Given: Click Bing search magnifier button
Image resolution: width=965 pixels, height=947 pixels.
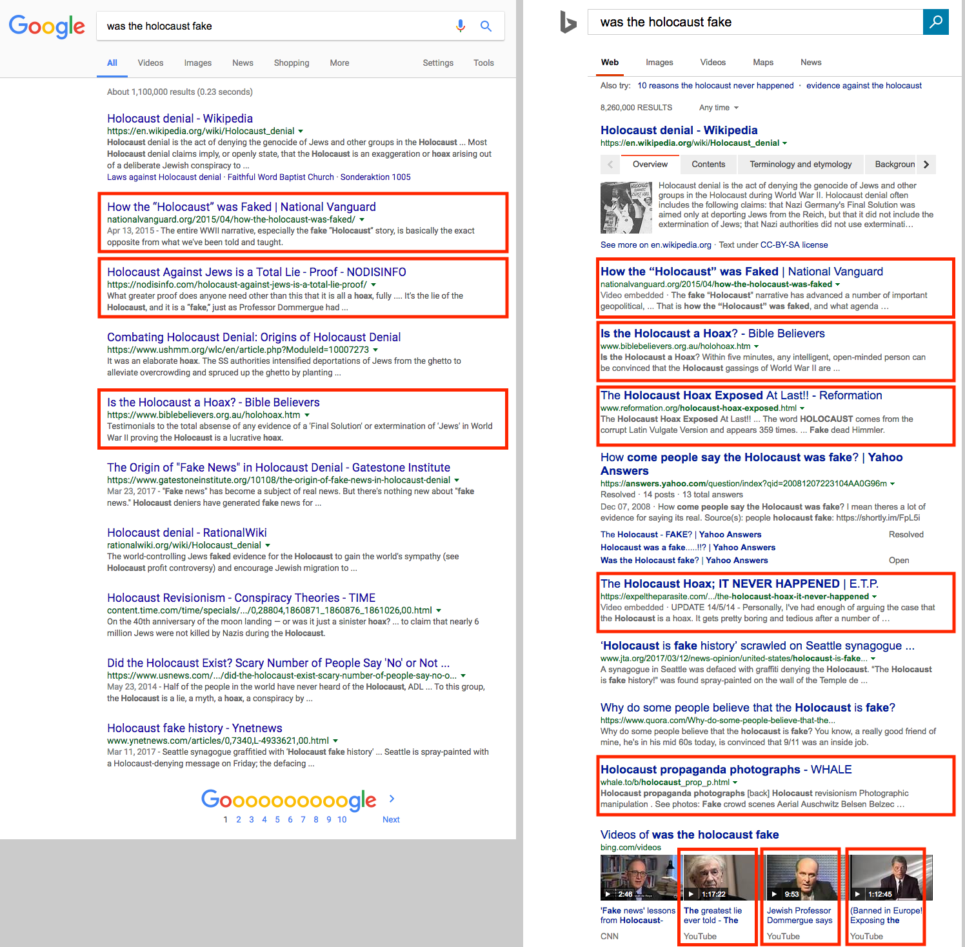Looking at the screenshot, I should [936, 22].
